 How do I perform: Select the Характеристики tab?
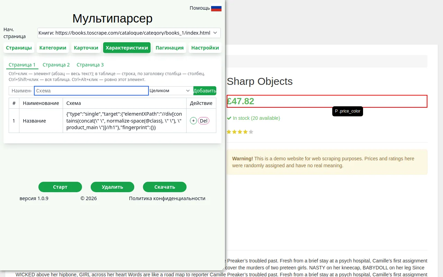[127, 48]
